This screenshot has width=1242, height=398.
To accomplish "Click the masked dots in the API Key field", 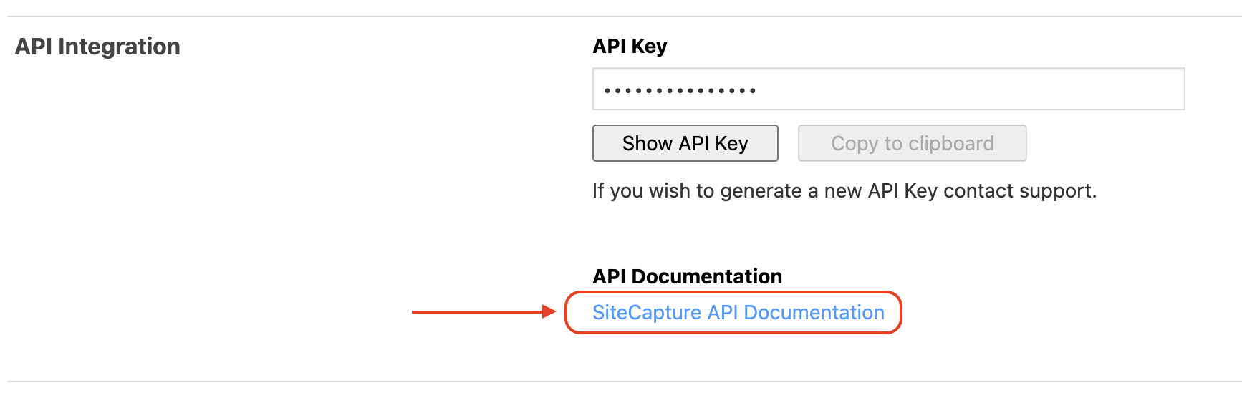I will 679,91.
